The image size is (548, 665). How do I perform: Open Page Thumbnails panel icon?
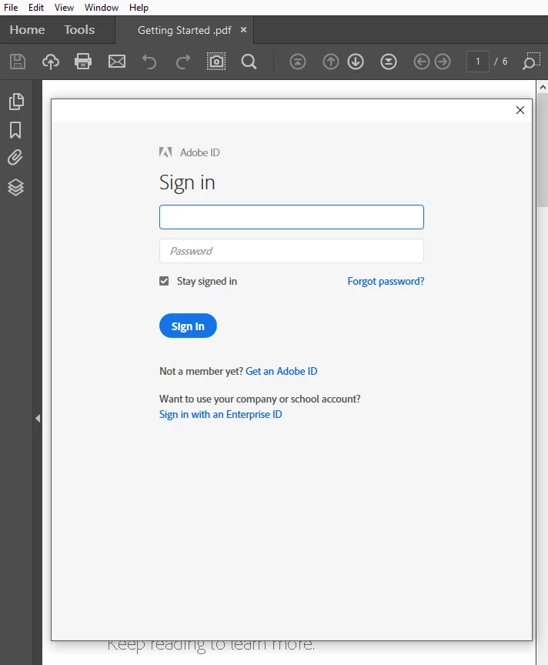point(16,102)
